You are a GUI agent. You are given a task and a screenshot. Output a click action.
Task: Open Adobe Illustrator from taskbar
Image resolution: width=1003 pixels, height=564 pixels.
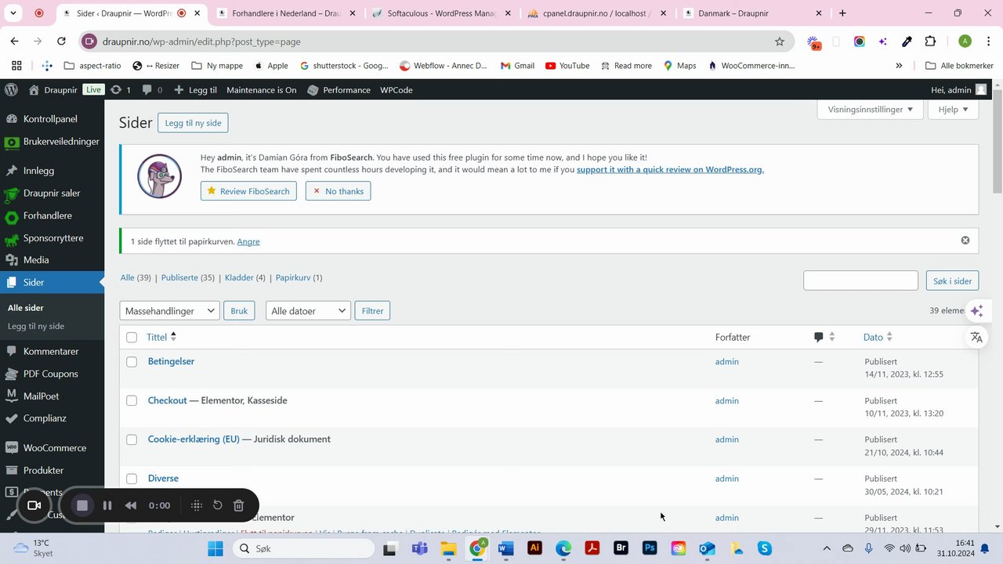point(534,548)
